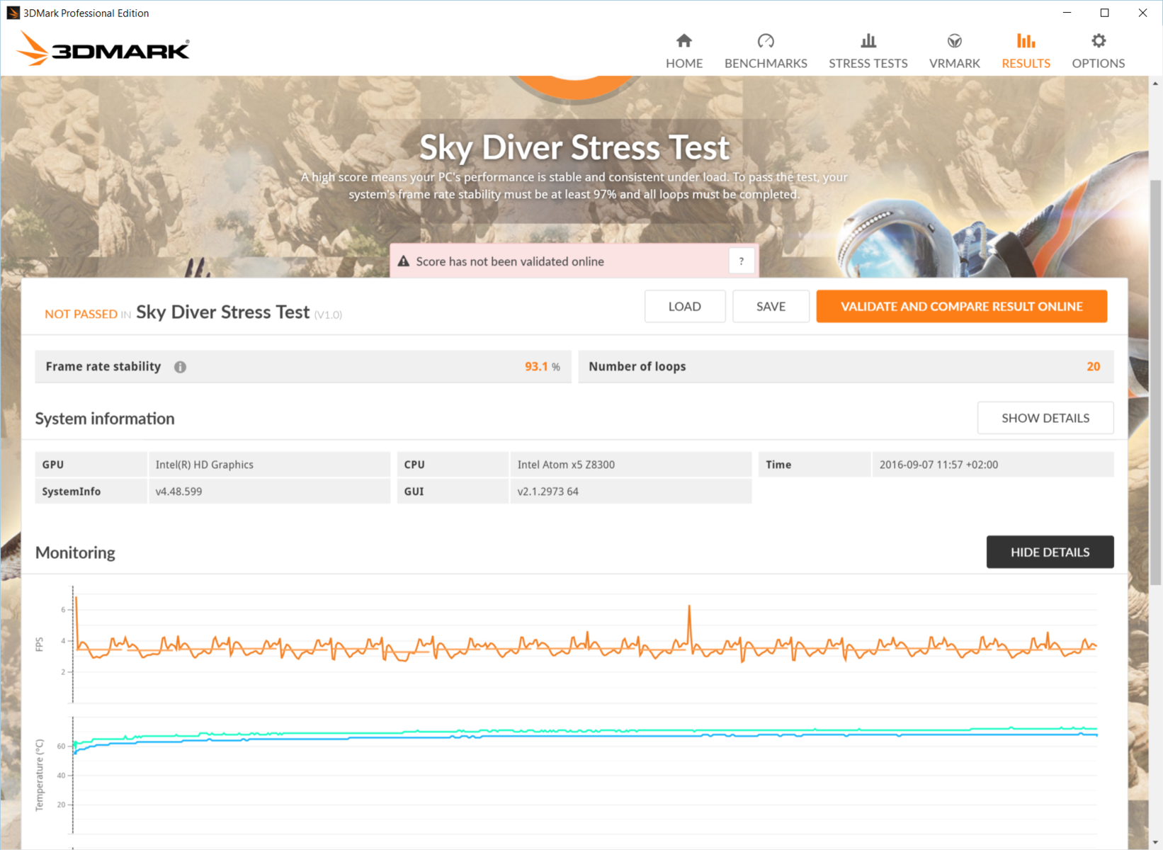This screenshot has height=850, width=1163.
Task: Open the VRMARK label
Action: point(955,63)
